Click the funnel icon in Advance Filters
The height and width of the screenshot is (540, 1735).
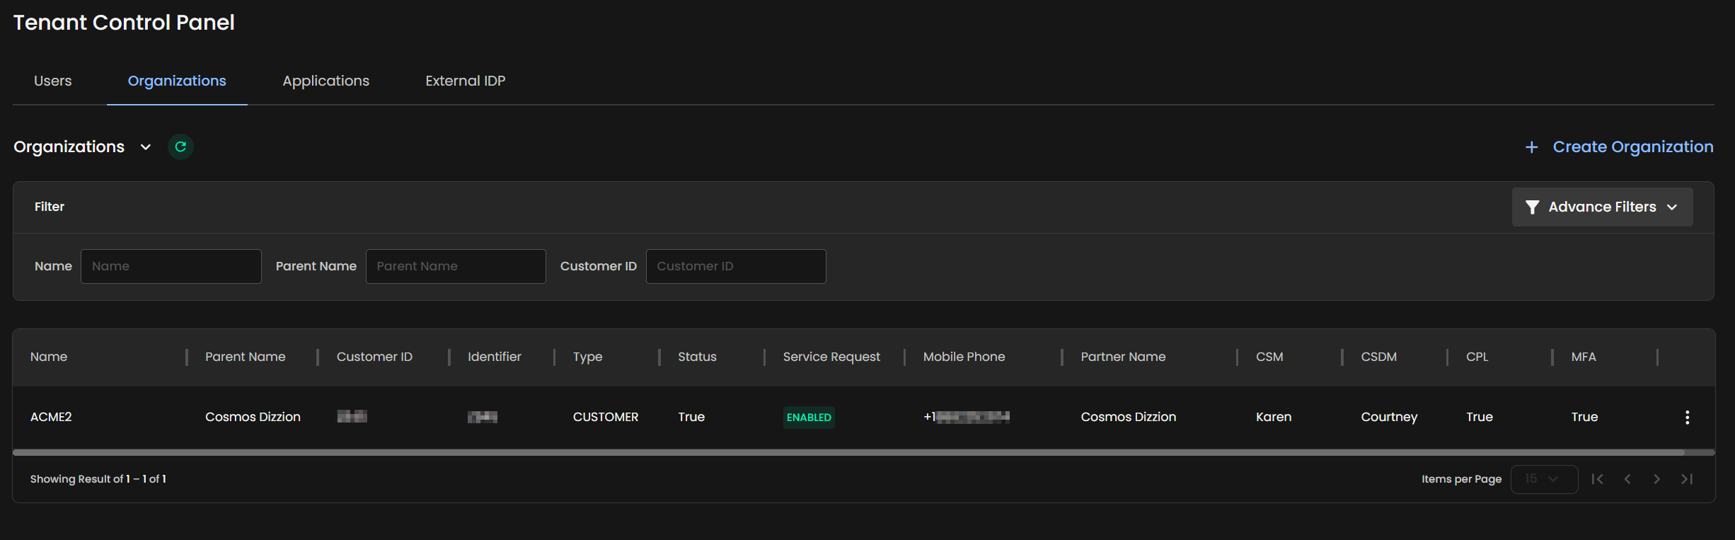(1532, 207)
